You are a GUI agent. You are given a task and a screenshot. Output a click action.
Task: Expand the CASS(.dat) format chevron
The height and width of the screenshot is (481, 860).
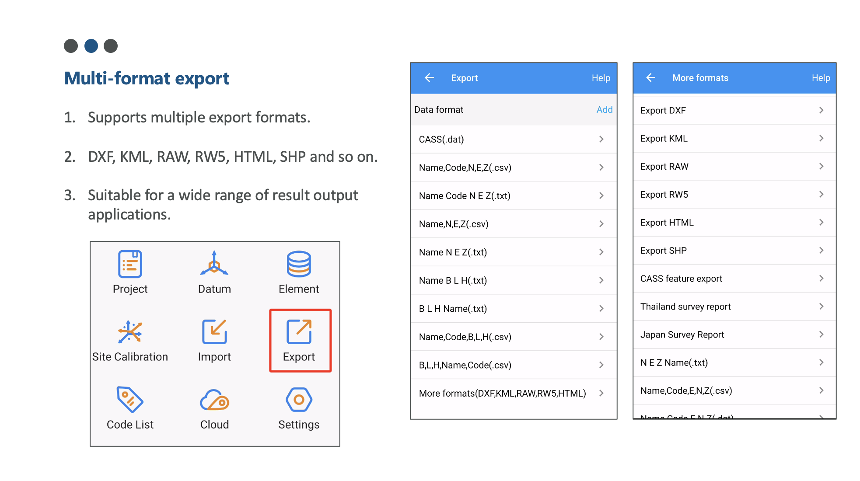601,139
